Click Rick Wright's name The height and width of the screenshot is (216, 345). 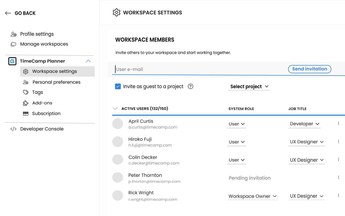pyautogui.click(x=141, y=193)
